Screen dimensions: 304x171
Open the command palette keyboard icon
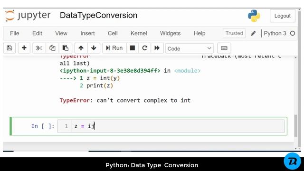click(x=224, y=48)
